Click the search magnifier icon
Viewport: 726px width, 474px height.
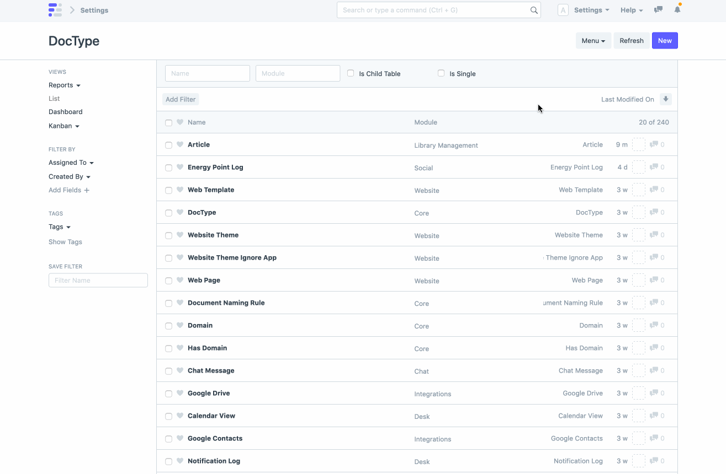tap(534, 10)
